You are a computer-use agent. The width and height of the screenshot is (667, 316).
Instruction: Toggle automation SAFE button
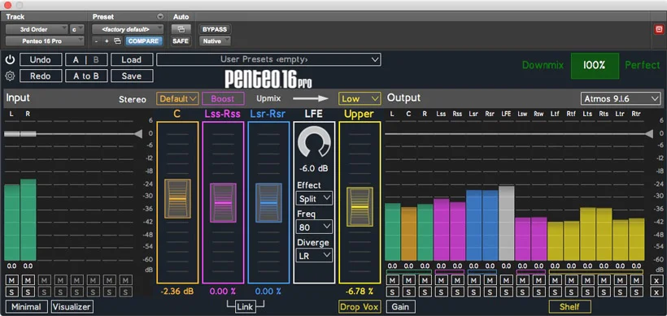(x=181, y=41)
